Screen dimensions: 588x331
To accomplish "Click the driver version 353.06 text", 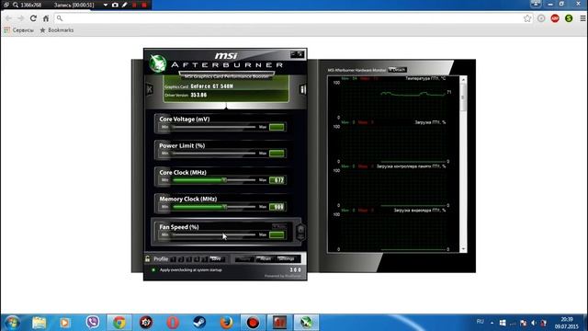I will 198,96.
